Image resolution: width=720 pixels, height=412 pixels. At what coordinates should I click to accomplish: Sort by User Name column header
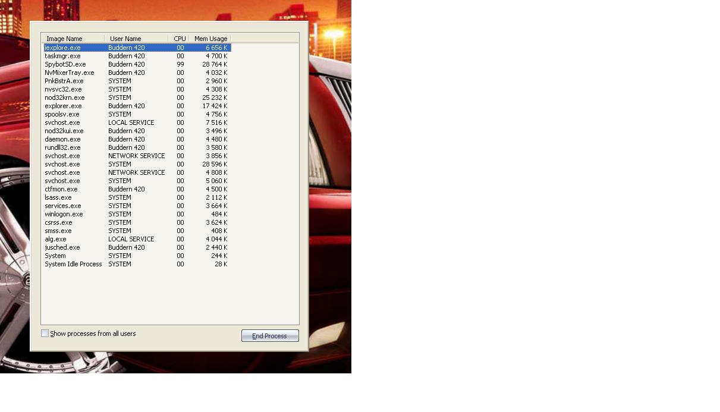(x=136, y=39)
